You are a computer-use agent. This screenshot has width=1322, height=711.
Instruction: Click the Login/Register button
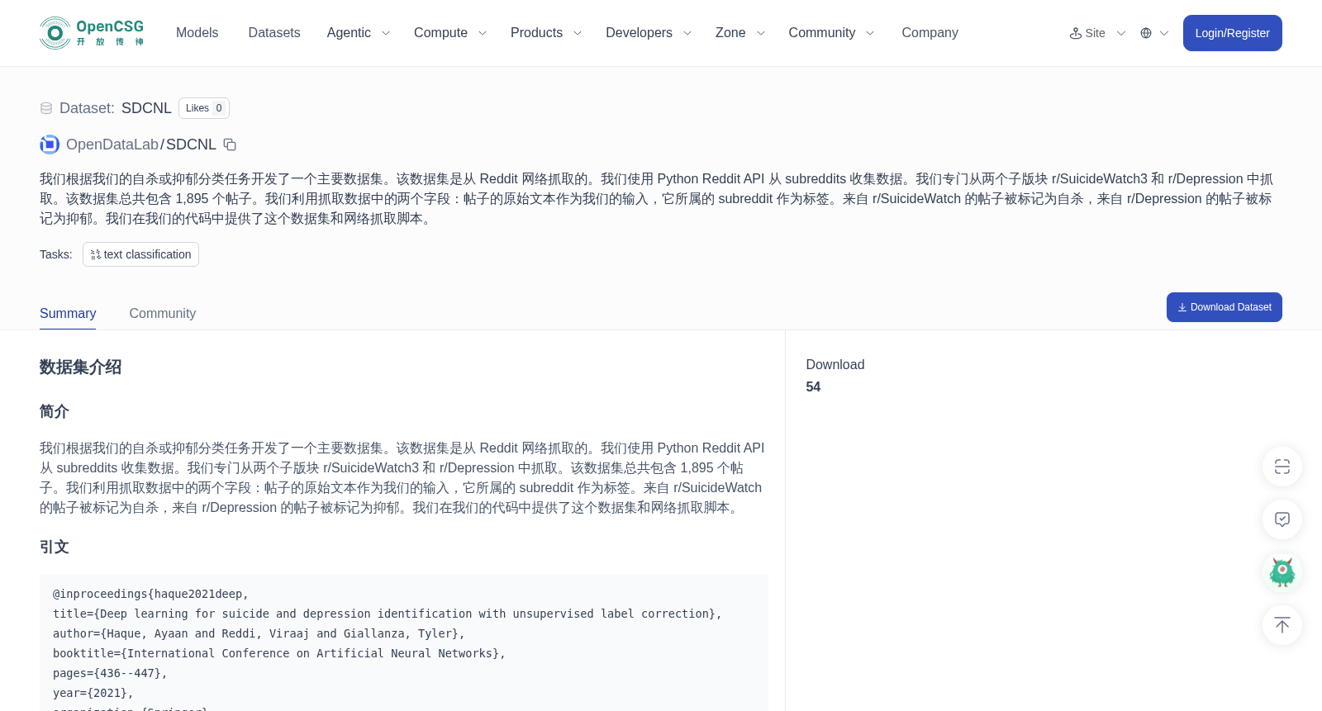(1232, 33)
